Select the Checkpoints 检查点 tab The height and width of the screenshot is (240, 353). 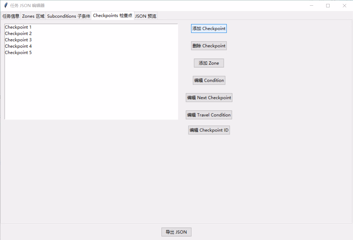[113, 16]
